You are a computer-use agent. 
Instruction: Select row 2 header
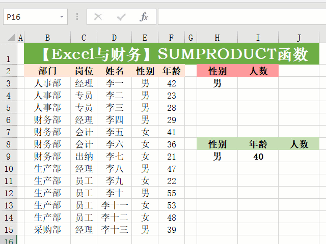(8, 71)
